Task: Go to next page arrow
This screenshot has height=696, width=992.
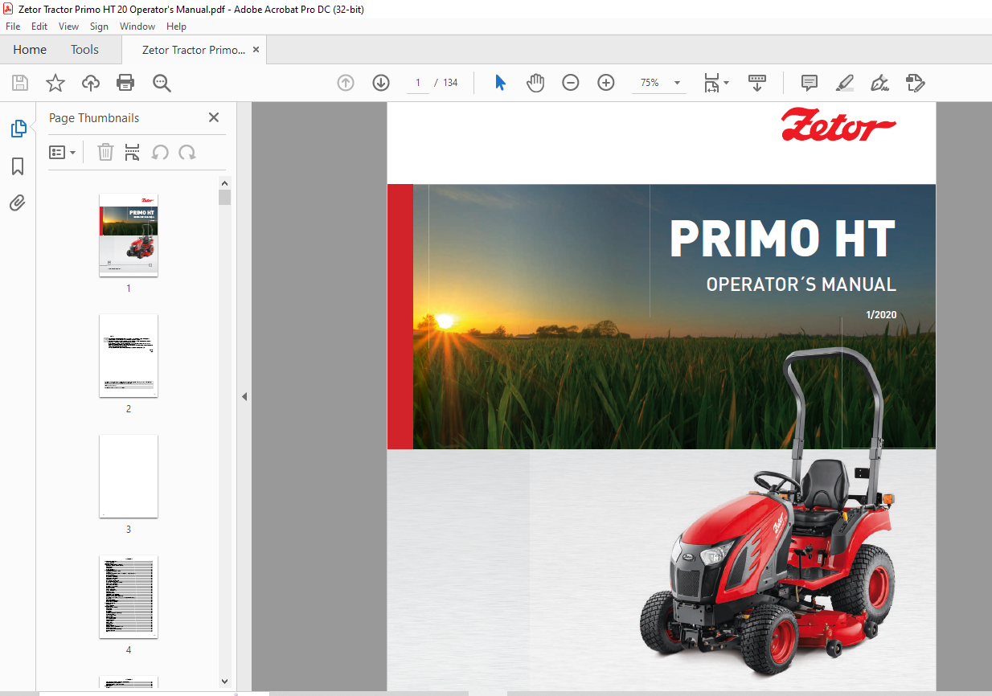Action: 381,83
